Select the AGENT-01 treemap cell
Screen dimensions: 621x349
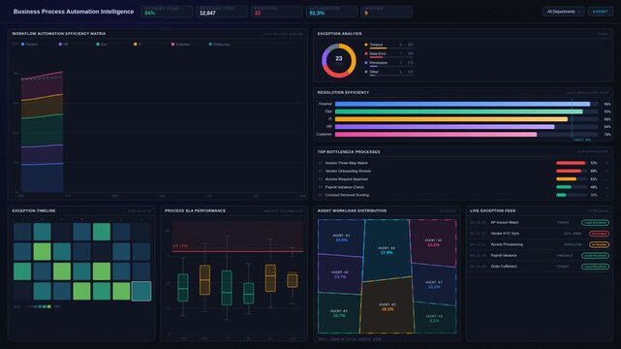341,238
